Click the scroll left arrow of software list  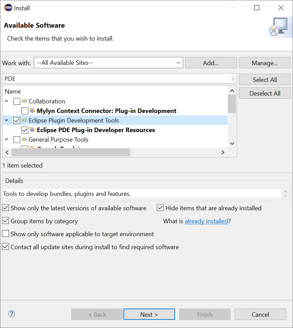coord(7,152)
